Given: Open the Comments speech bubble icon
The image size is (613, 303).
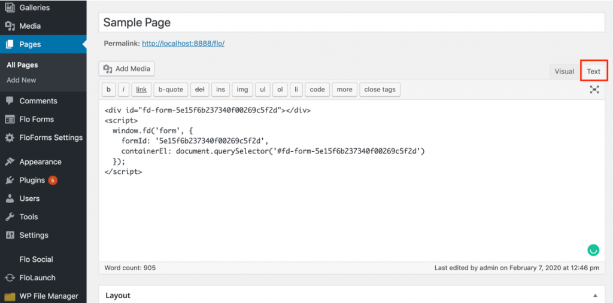Looking at the screenshot, I should click(10, 101).
